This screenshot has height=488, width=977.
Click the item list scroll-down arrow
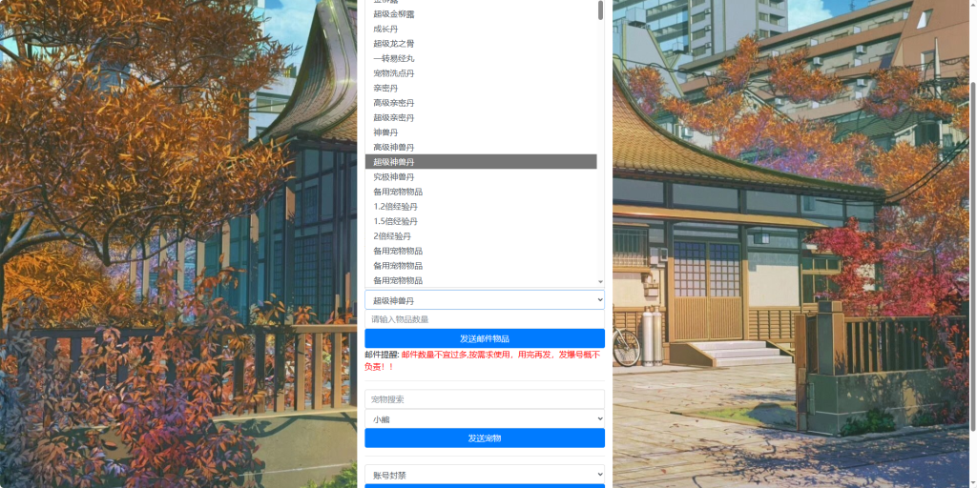point(601,282)
